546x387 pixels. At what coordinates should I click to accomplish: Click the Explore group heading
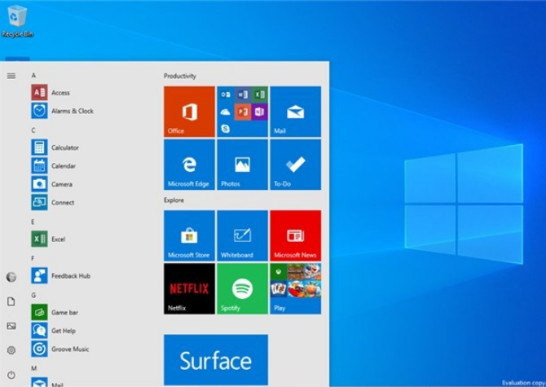point(174,200)
